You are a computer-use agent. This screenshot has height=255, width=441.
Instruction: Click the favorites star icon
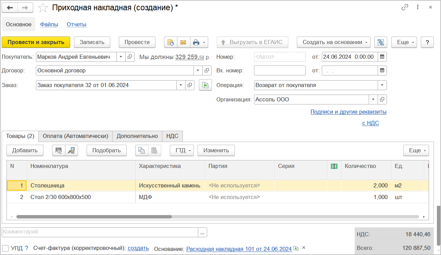[43, 8]
